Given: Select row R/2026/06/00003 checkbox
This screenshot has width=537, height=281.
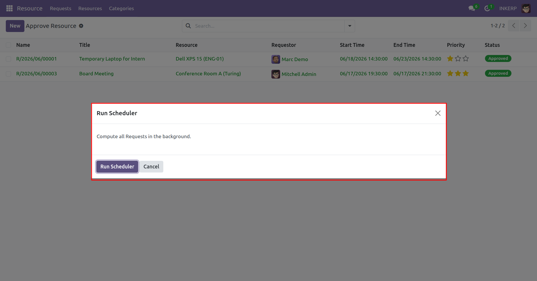Looking at the screenshot, I should click(x=8, y=74).
